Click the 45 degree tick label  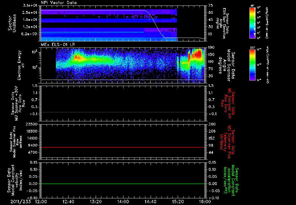click(x=211, y=20)
